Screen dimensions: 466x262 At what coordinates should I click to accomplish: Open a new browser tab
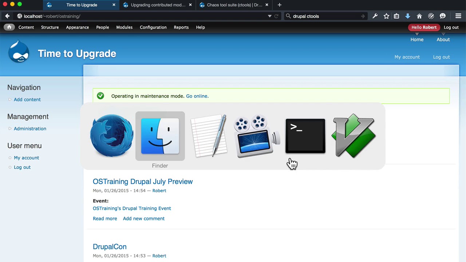coord(280,5)
